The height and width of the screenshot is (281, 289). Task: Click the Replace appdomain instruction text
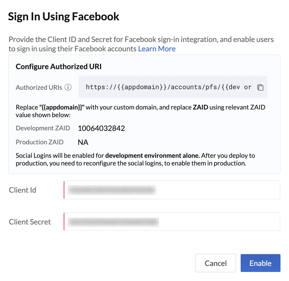pyautogui.click(x=140, y=111)
